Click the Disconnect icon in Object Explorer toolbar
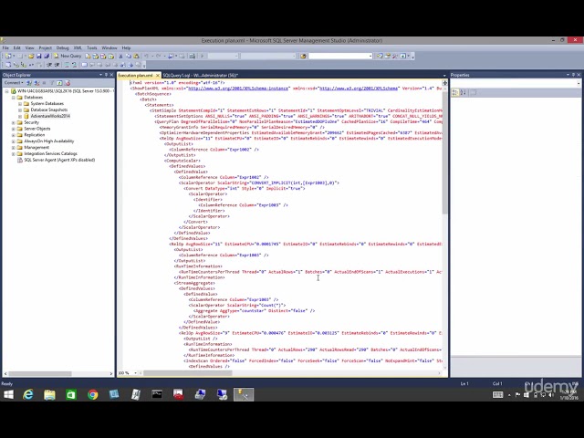 pos(36,83)
